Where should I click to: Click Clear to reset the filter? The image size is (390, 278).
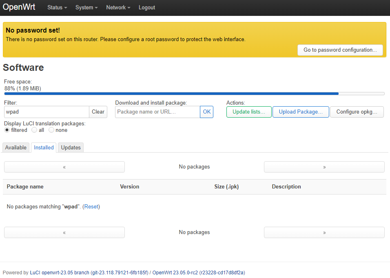pos(98,112)
